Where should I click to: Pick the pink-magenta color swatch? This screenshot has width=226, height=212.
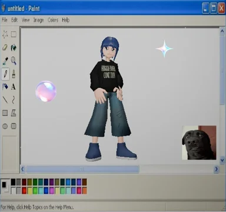[51, 191]
